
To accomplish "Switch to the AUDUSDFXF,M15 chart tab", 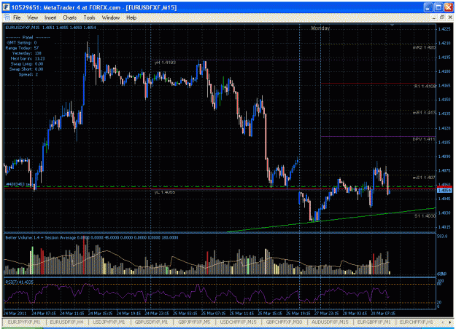I will point(330,322).
